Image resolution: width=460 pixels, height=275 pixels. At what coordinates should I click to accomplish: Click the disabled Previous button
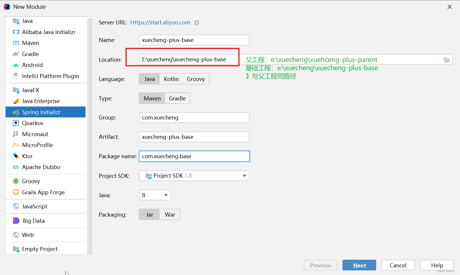(320, 265)
